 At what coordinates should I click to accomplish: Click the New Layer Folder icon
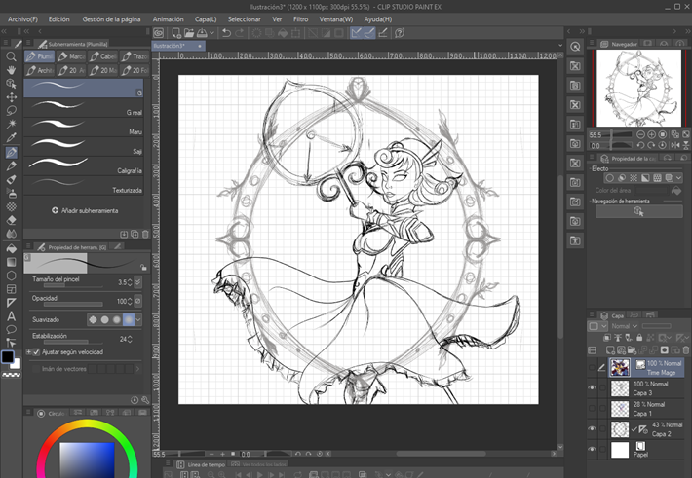632,350
